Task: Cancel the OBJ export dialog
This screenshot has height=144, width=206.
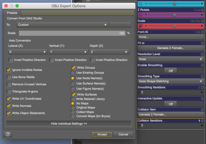Action: [123, 134]
